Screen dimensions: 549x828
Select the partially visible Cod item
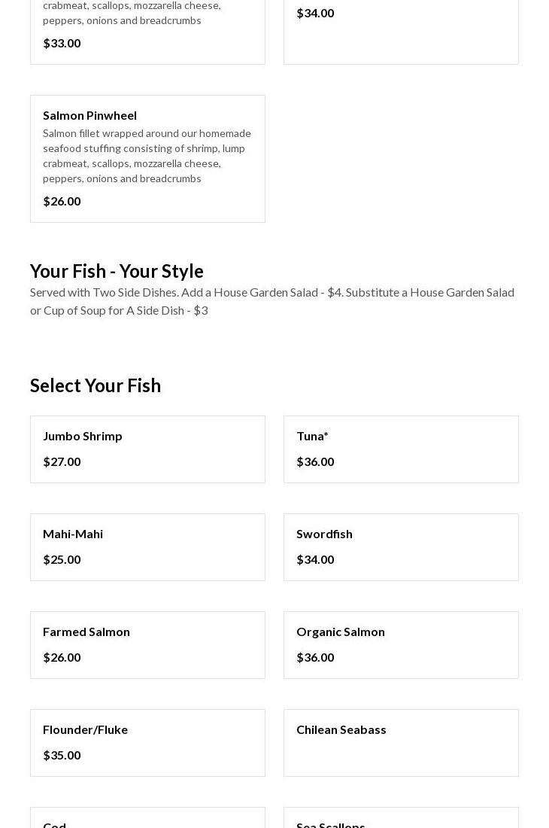tap(147, 820)
